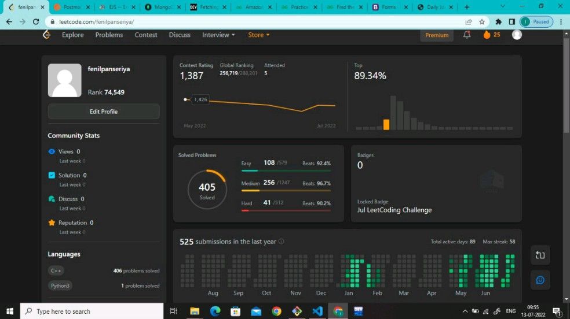Open the user avatar menu in navbar
The image size is (570, 319).
tap(517, 35)
